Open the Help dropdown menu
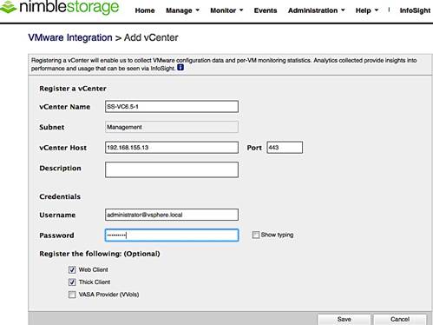 click(367, 10)
